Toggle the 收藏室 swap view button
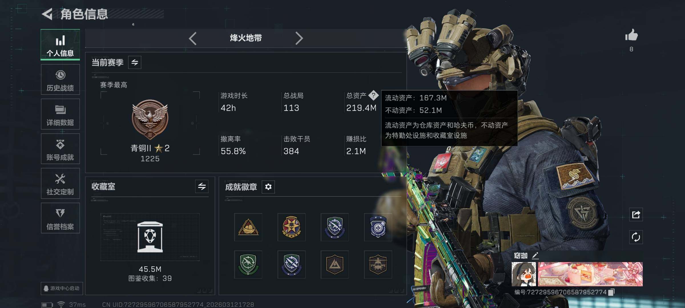685x308 pixels. click(x=202, y=187)
